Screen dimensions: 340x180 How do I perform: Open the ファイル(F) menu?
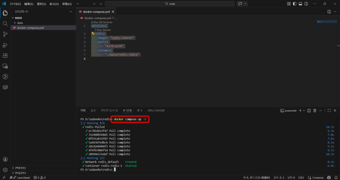pos(15,4)
